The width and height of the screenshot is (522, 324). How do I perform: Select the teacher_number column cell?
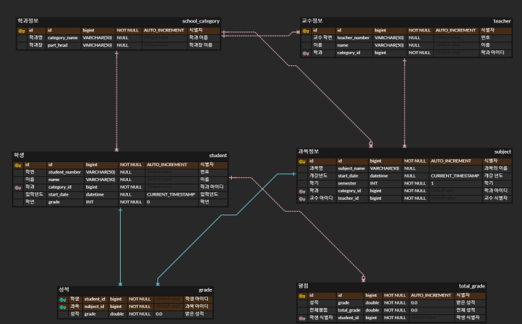pos(353,38)
